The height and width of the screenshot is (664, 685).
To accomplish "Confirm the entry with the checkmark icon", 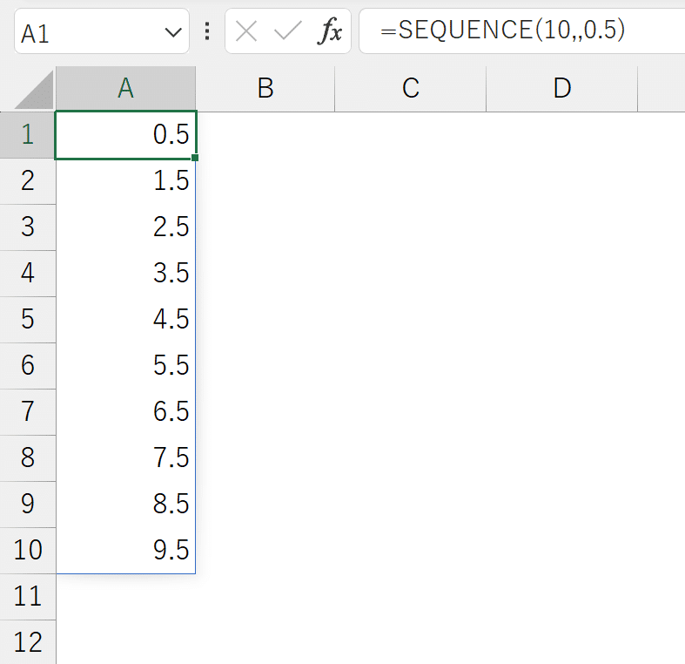I will pyautogui.click(x=287, y=31).
